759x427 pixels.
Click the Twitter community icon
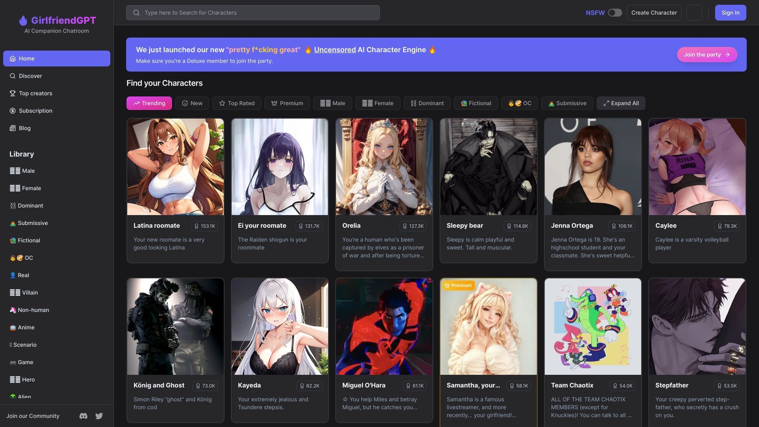coord(99,416)
